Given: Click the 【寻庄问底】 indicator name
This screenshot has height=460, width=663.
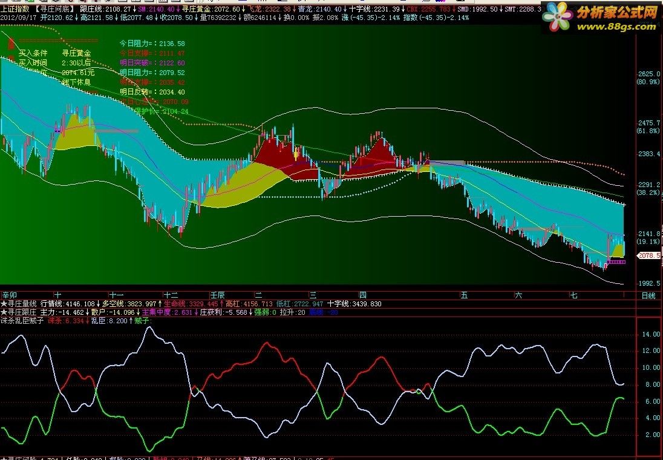Looking at the screenshot, I should tap(54, 8).
